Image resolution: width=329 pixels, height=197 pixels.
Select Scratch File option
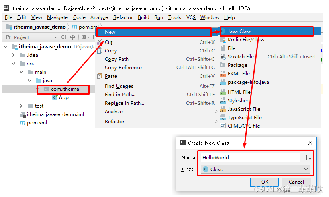point(270,57)
